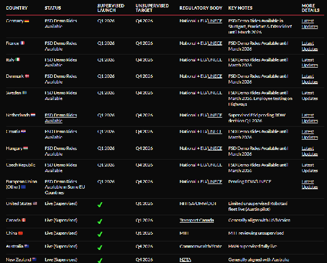Open Latest Updates link for France
The width and height of the screenshot is (327, 263).
point(310,46)
